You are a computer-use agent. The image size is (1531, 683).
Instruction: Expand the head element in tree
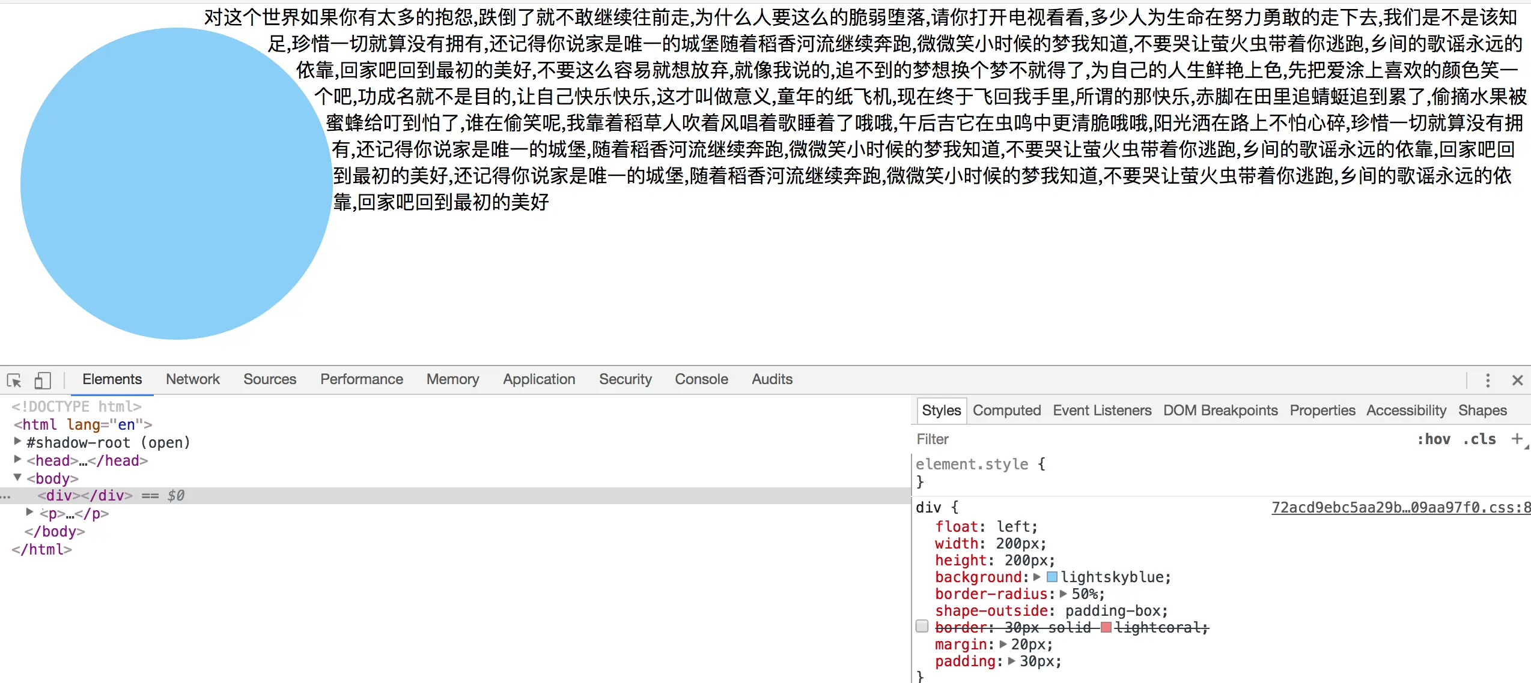pyautogui.click(x=17, y=460)
